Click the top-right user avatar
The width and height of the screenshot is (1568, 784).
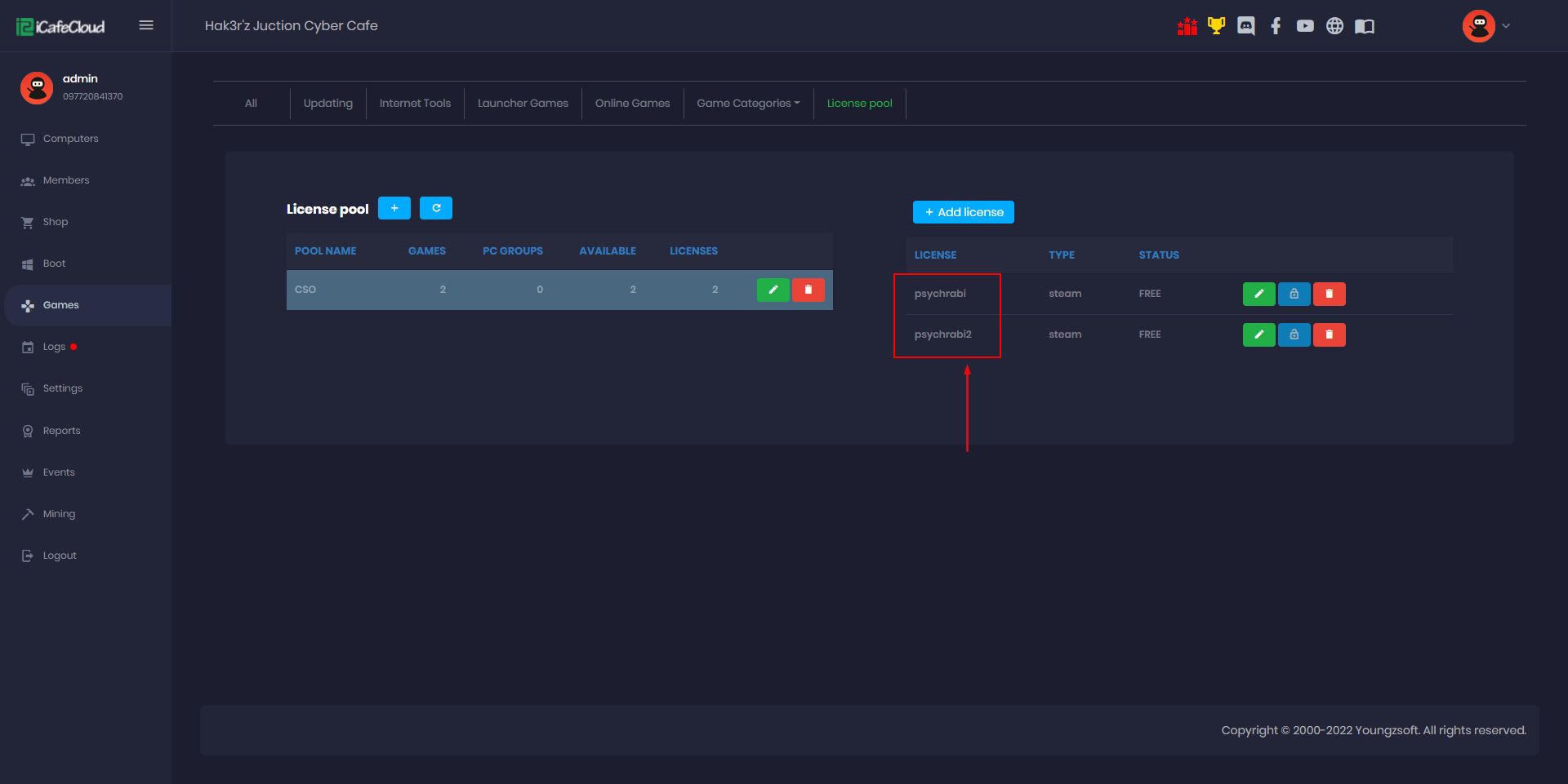pyautogui.click(x=1479, y=26)
